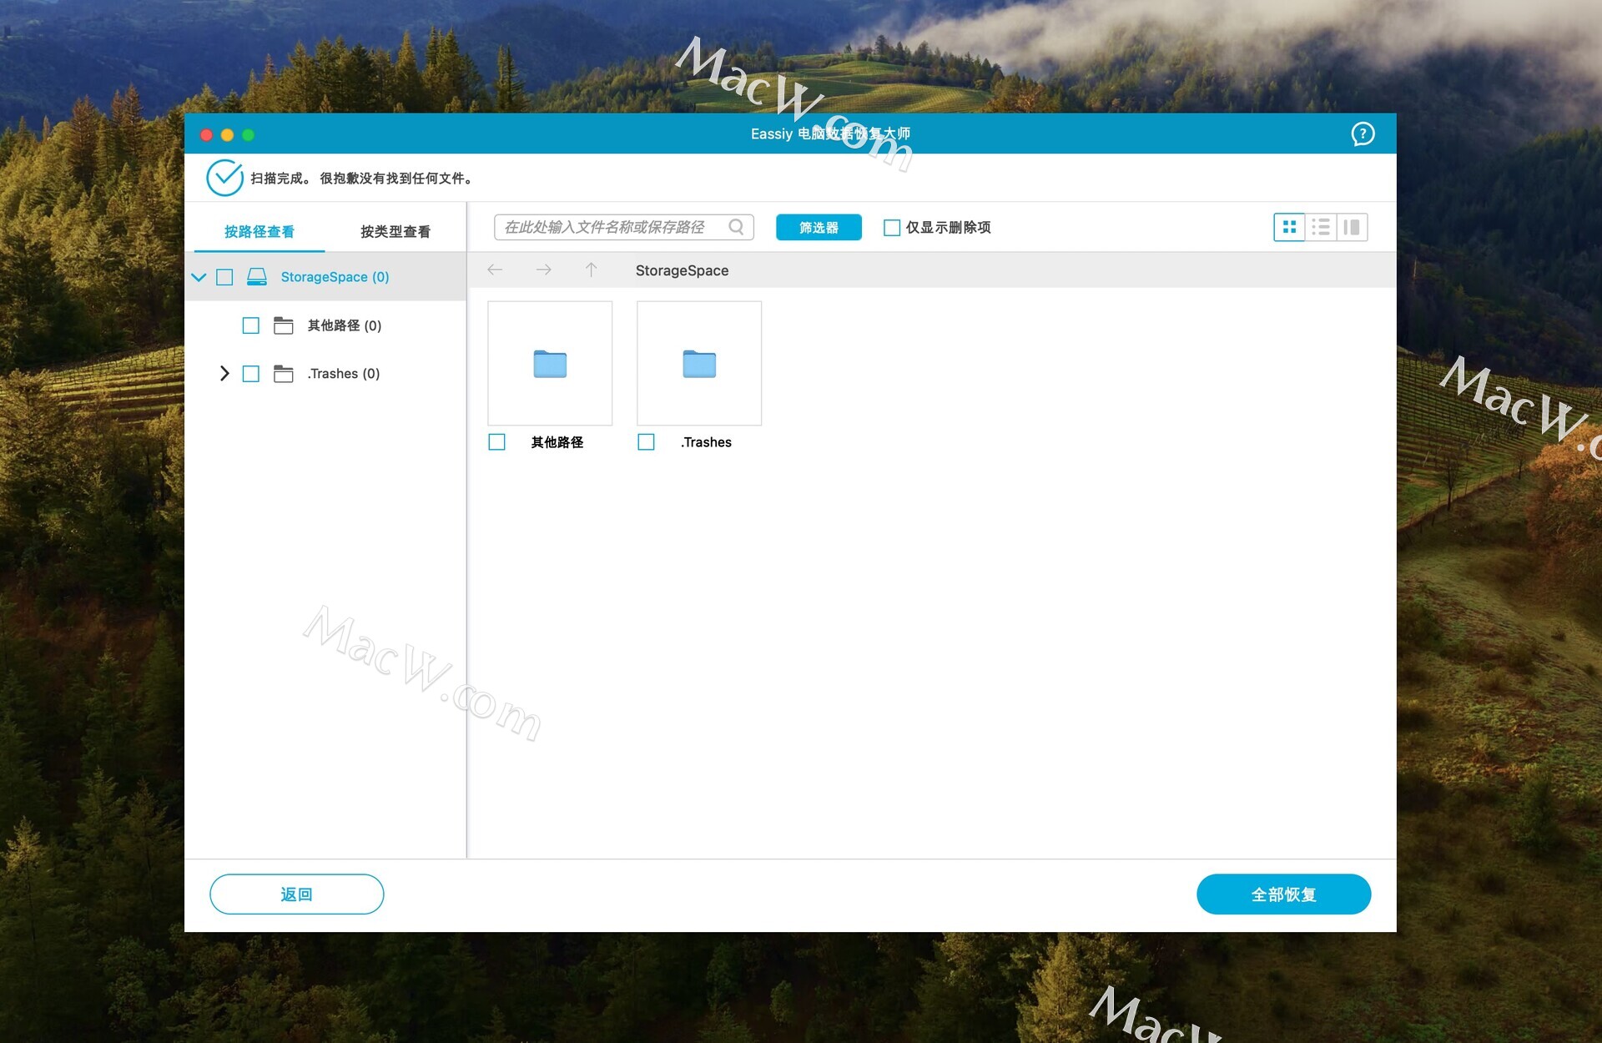Screen dimensions: 1602x1043
Task: Select StorageSpace (0) tree label
Action: pyautogui.click(x=335, y=277)
